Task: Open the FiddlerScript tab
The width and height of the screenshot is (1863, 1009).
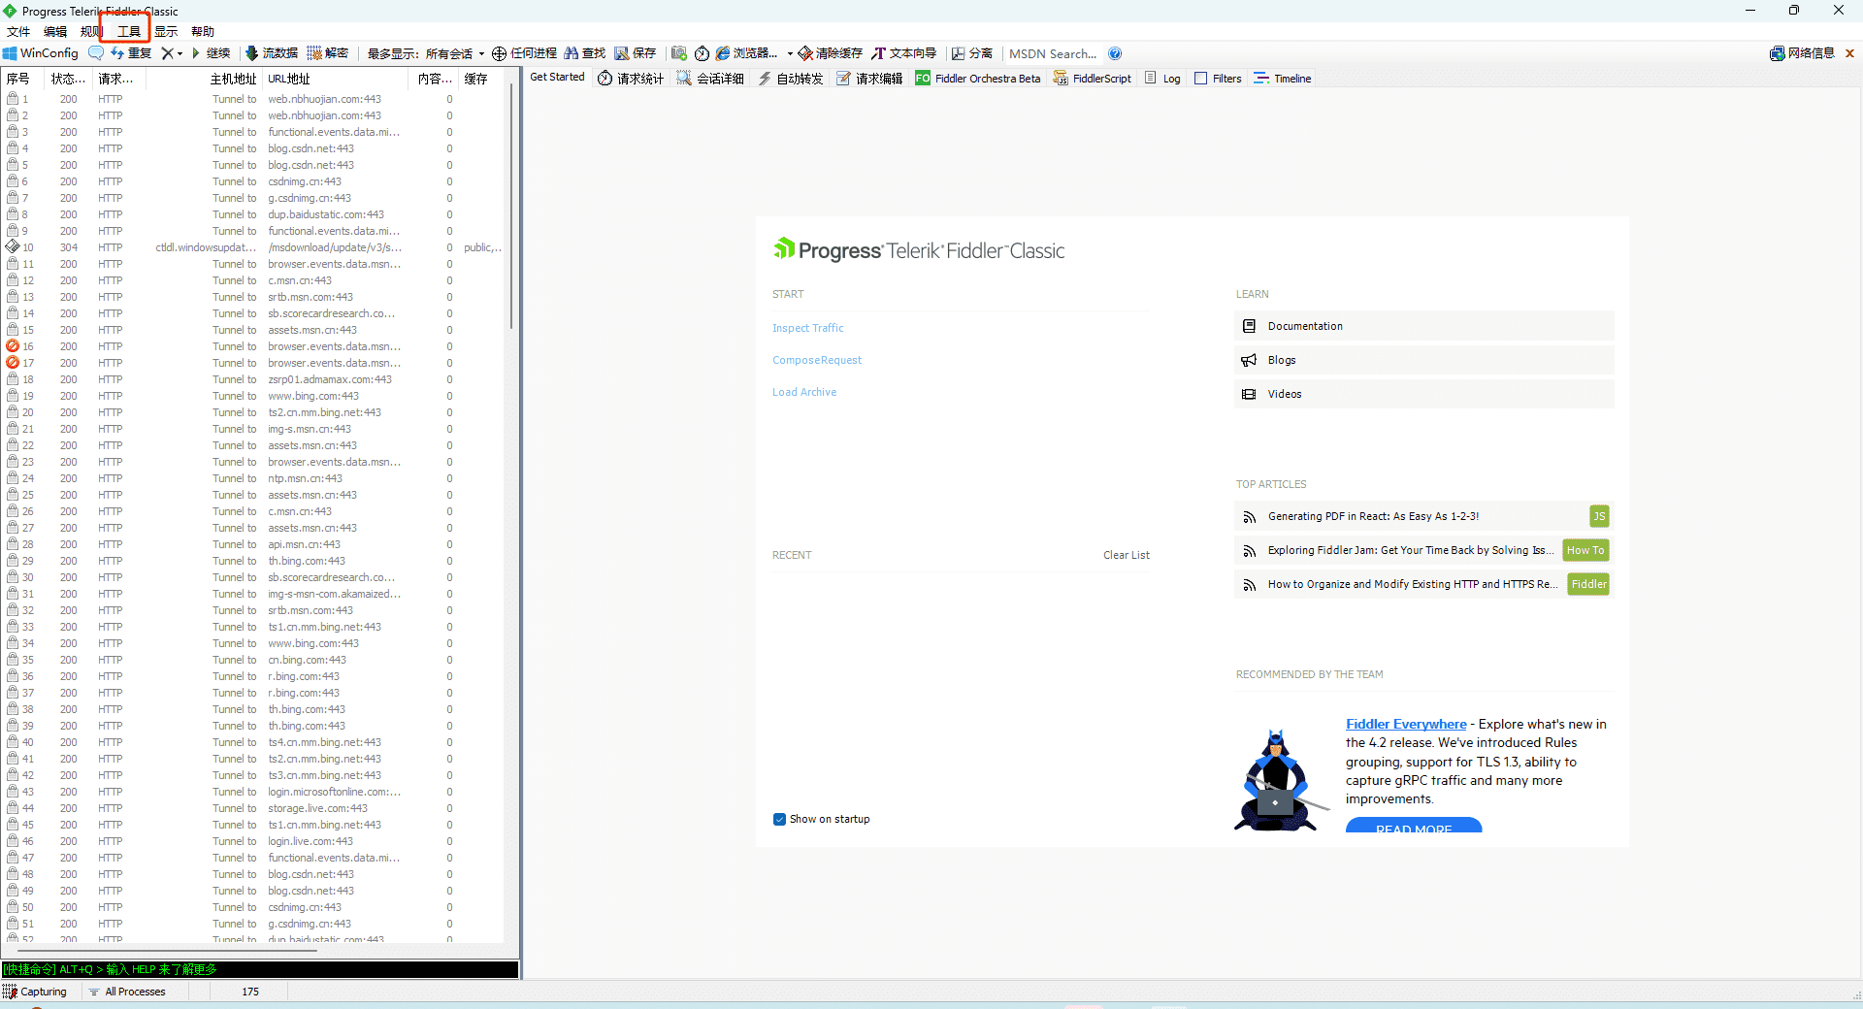Action: pos(1093,79)
